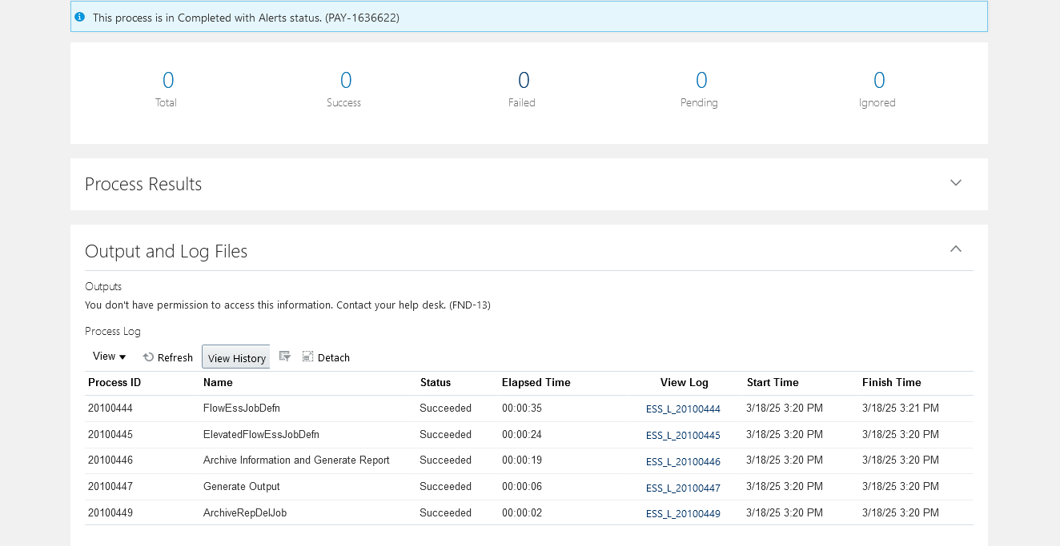Detach the Process Log table

click(x=326, y=357)
